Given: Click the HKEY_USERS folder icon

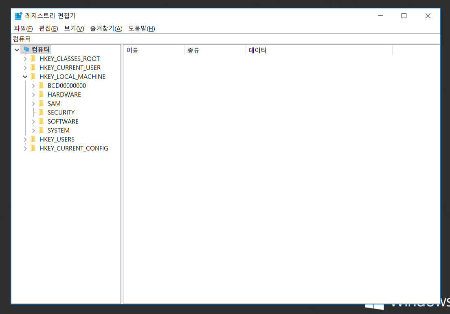Looking at the screenshot, I should pyautogui.click(x=33, y=139).
